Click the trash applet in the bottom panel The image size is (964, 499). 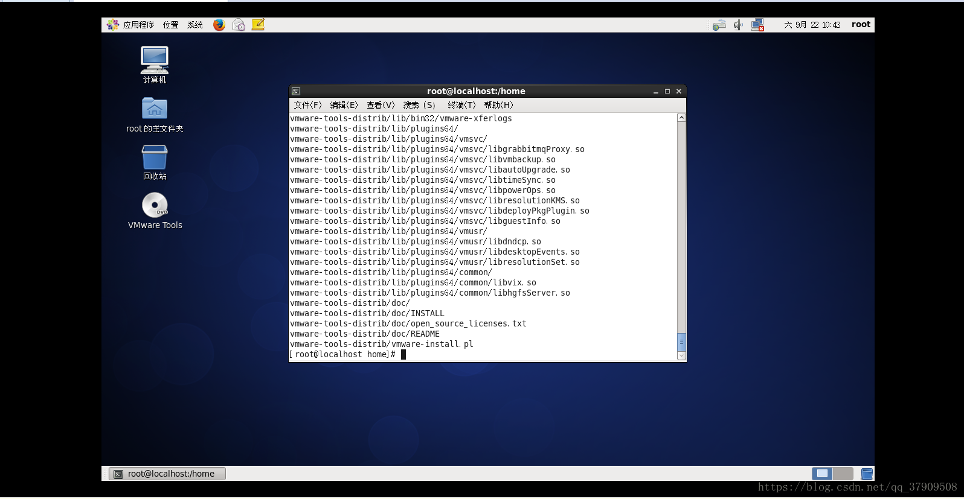pos(867,474)
